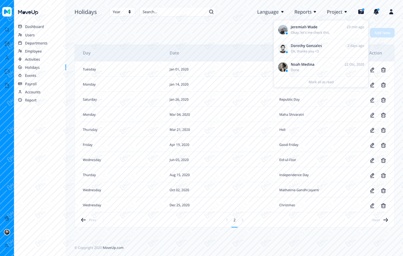Image resolution: width=403 pixels, height=256 pixels.
Task: Edit the Eid-ul-Fitar holiday
Action: point(372,160)
